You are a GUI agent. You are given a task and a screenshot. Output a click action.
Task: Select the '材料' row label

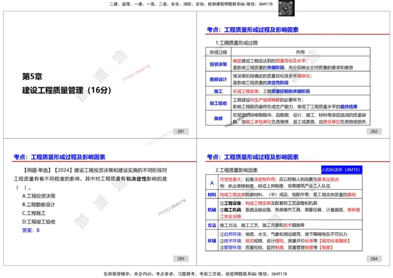(x=212, y=195)
